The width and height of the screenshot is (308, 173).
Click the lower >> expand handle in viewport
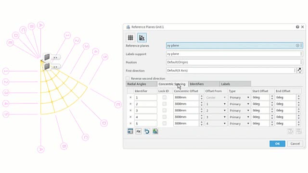click(56, 67)
